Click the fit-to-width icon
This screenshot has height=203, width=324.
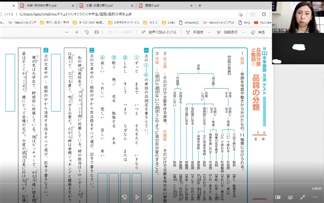[97, 32]
